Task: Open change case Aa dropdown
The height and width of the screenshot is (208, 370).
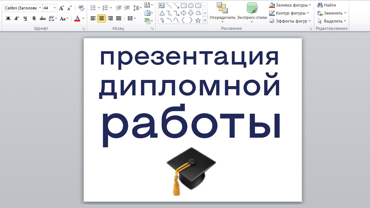Action: (x=64, y=18)
